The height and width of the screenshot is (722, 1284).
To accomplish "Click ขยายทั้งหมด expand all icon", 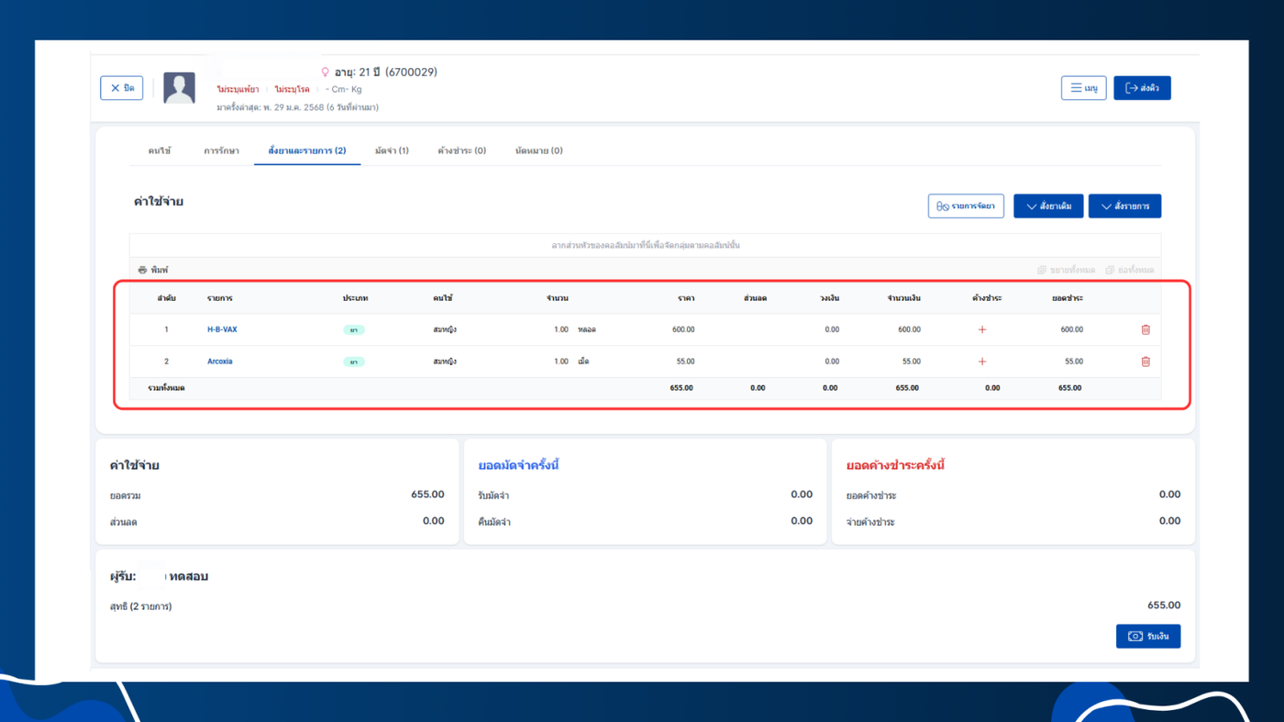I will point(1042,271).
